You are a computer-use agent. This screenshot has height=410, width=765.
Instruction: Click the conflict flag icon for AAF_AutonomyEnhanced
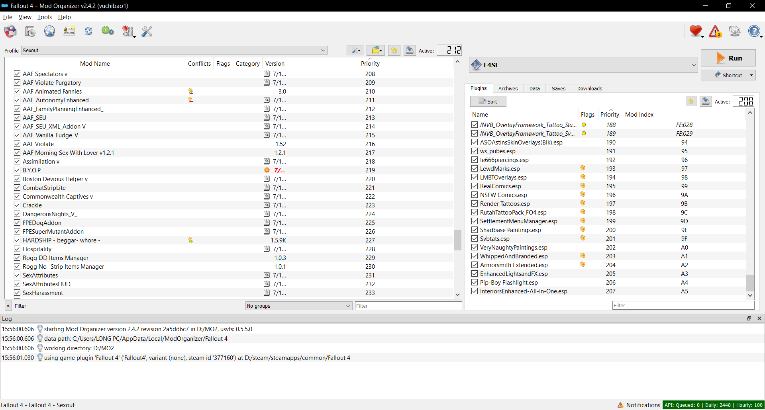pos(191,100)
